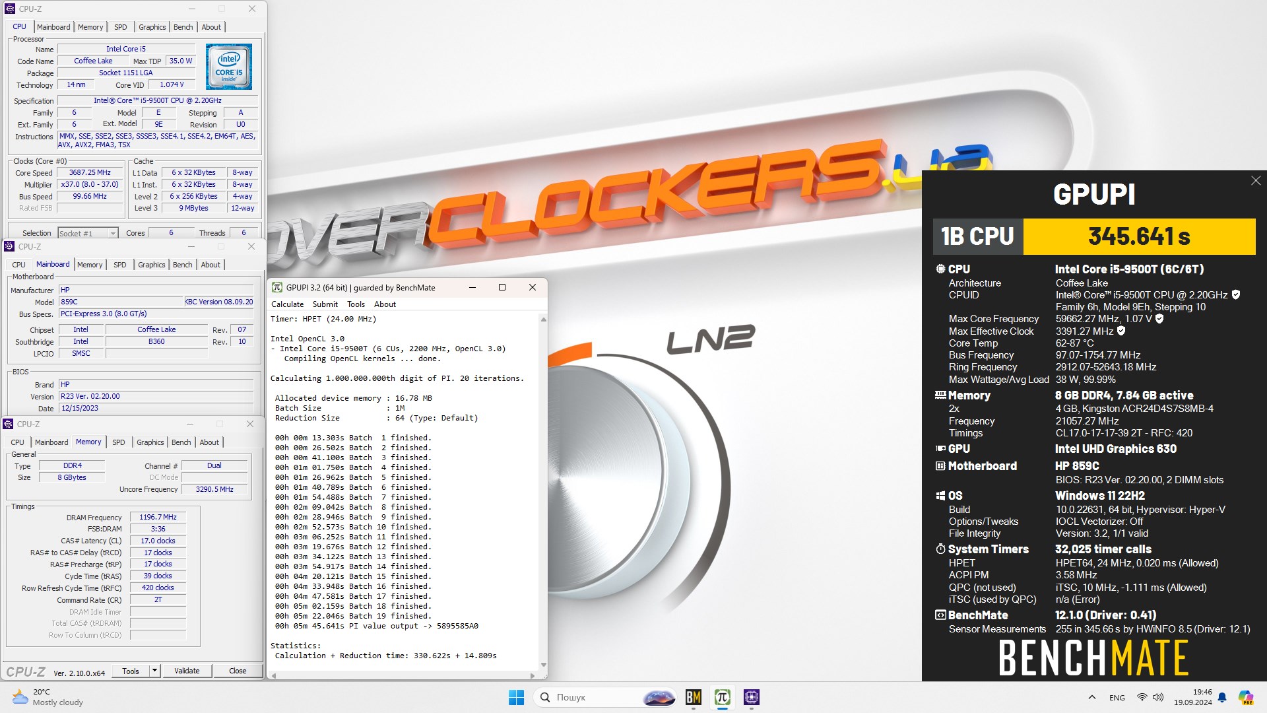
Task: Open the Socket #1 selection dropdown
Action: click(88, 233)
